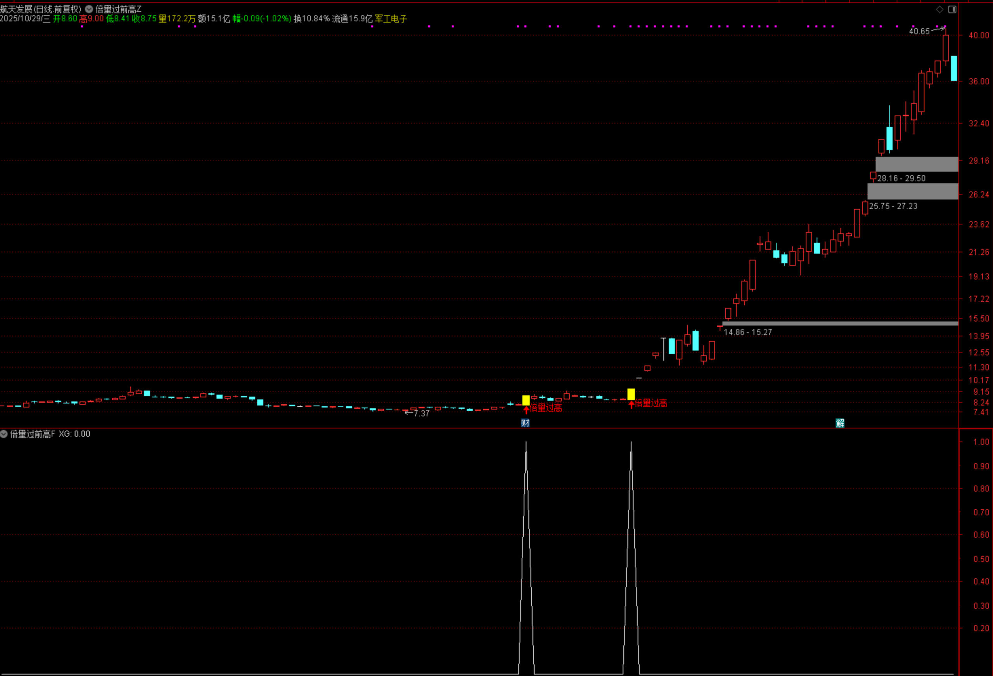This screenshot has height=676, width=993.
Task: Click the second red 倍量过高 arrow
Action: tap(631, 404)
